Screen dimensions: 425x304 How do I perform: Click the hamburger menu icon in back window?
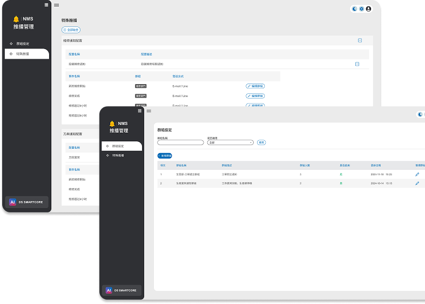56,5
